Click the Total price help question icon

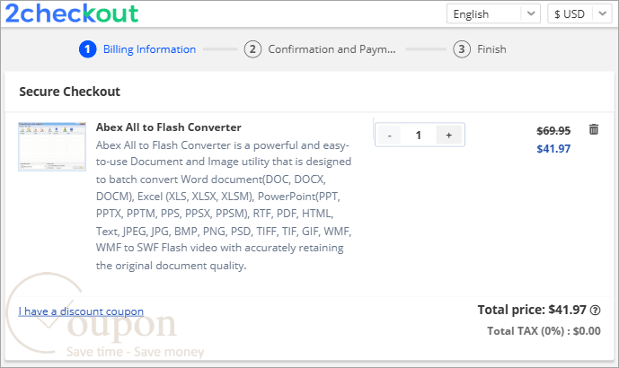(x=595, y=311)
